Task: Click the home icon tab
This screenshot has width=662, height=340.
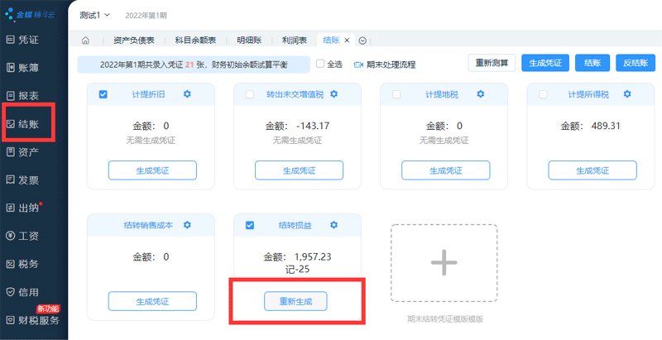Action: [86, 41]
